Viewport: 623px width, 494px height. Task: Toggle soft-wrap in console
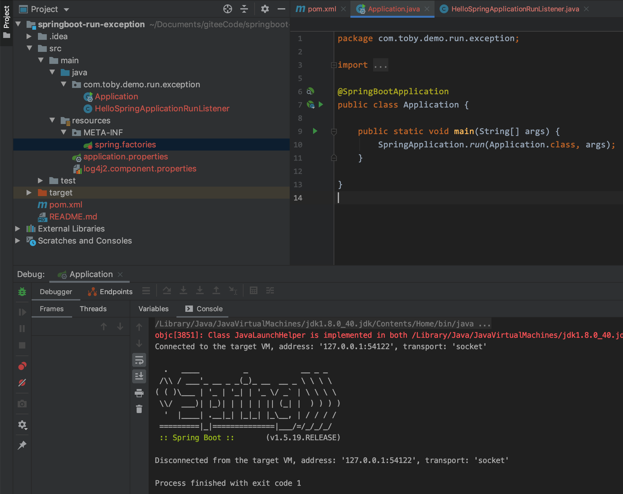[x=139, y=360]
